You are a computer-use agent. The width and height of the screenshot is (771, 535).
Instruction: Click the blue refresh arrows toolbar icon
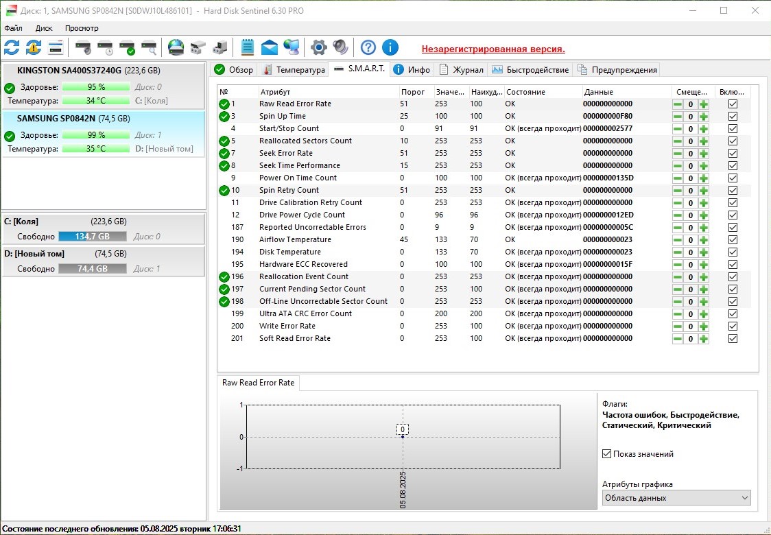pos(12,47)
